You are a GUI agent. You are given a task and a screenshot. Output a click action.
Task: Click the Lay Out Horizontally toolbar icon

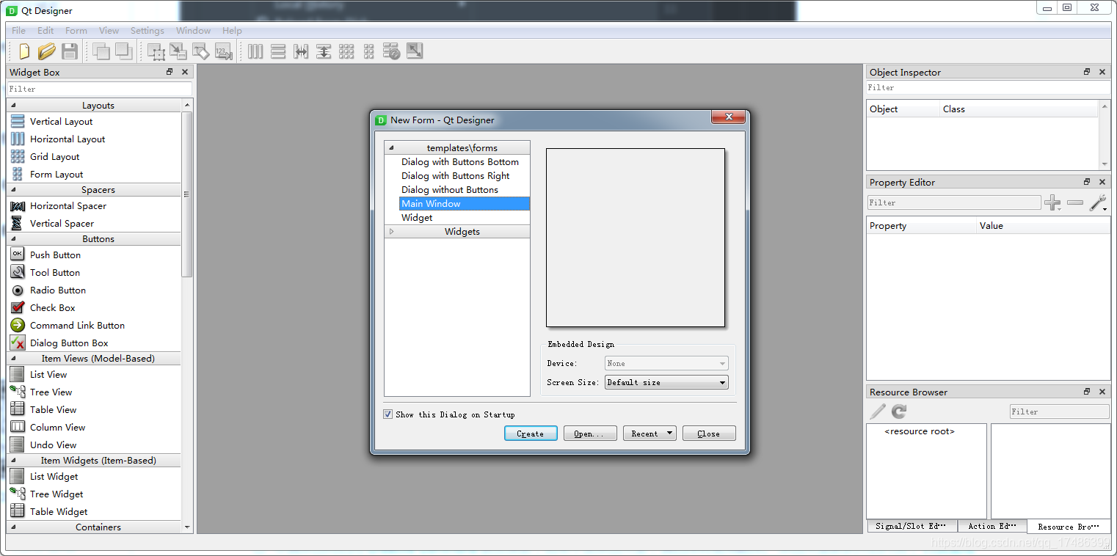tap(255, 51)
